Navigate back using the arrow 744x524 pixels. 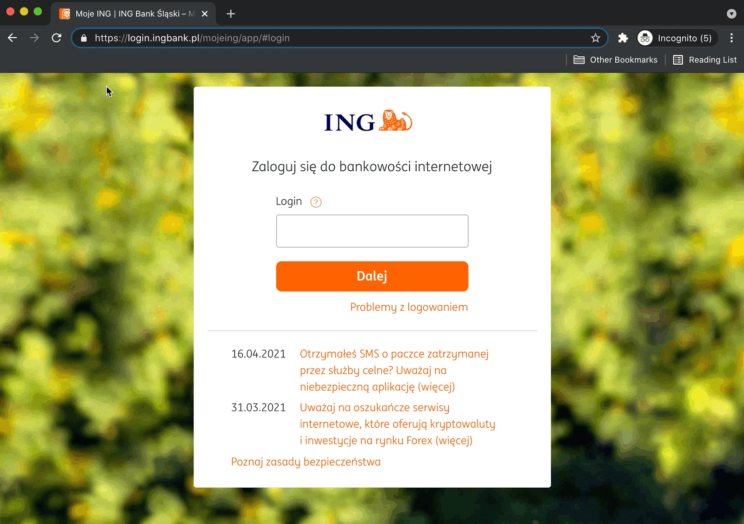[12, 38]
